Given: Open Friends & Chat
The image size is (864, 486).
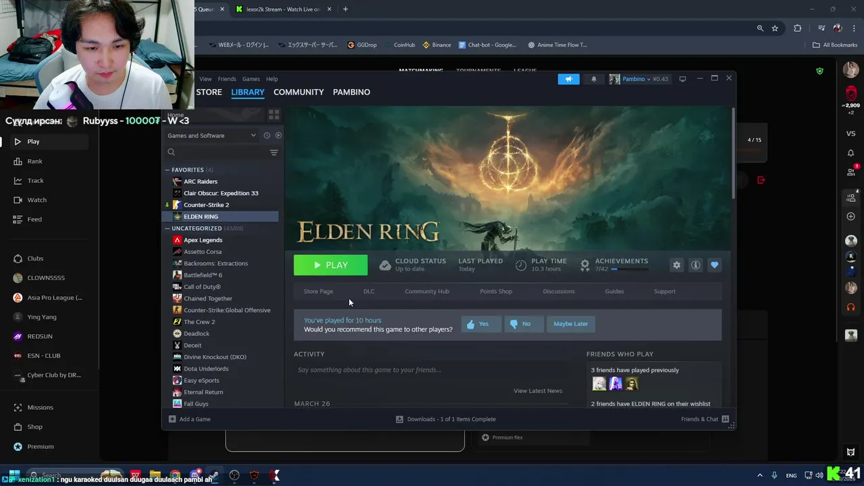Looking at the screenshot, I should click(x=705, y=419).
